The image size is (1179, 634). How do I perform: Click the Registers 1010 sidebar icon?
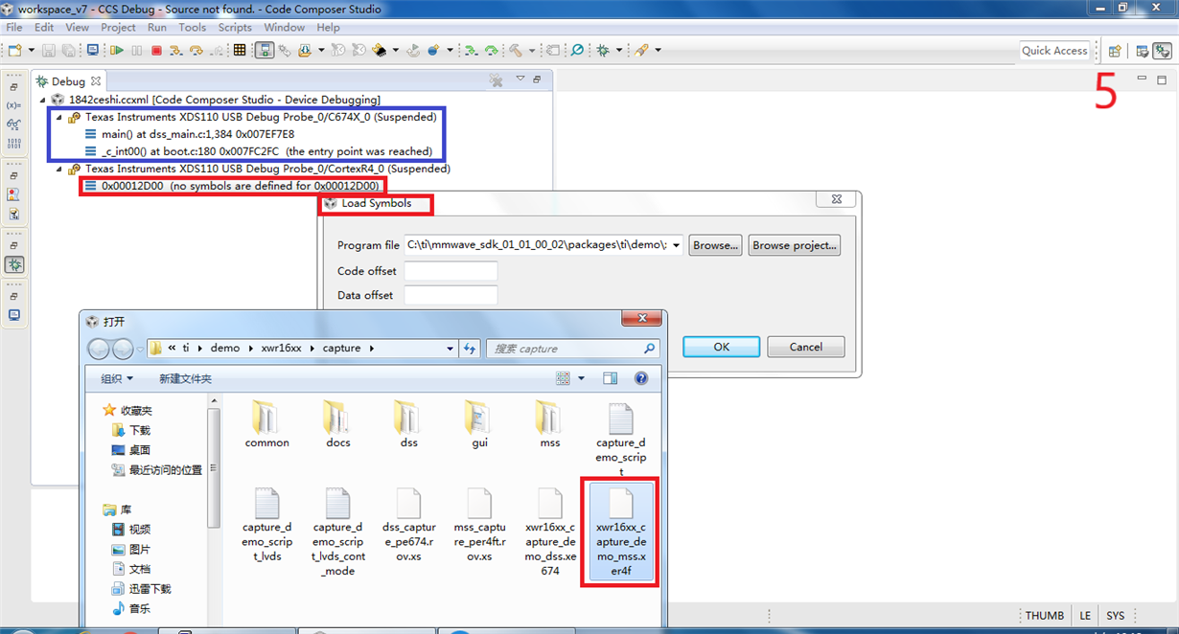[x=13, y=144]
